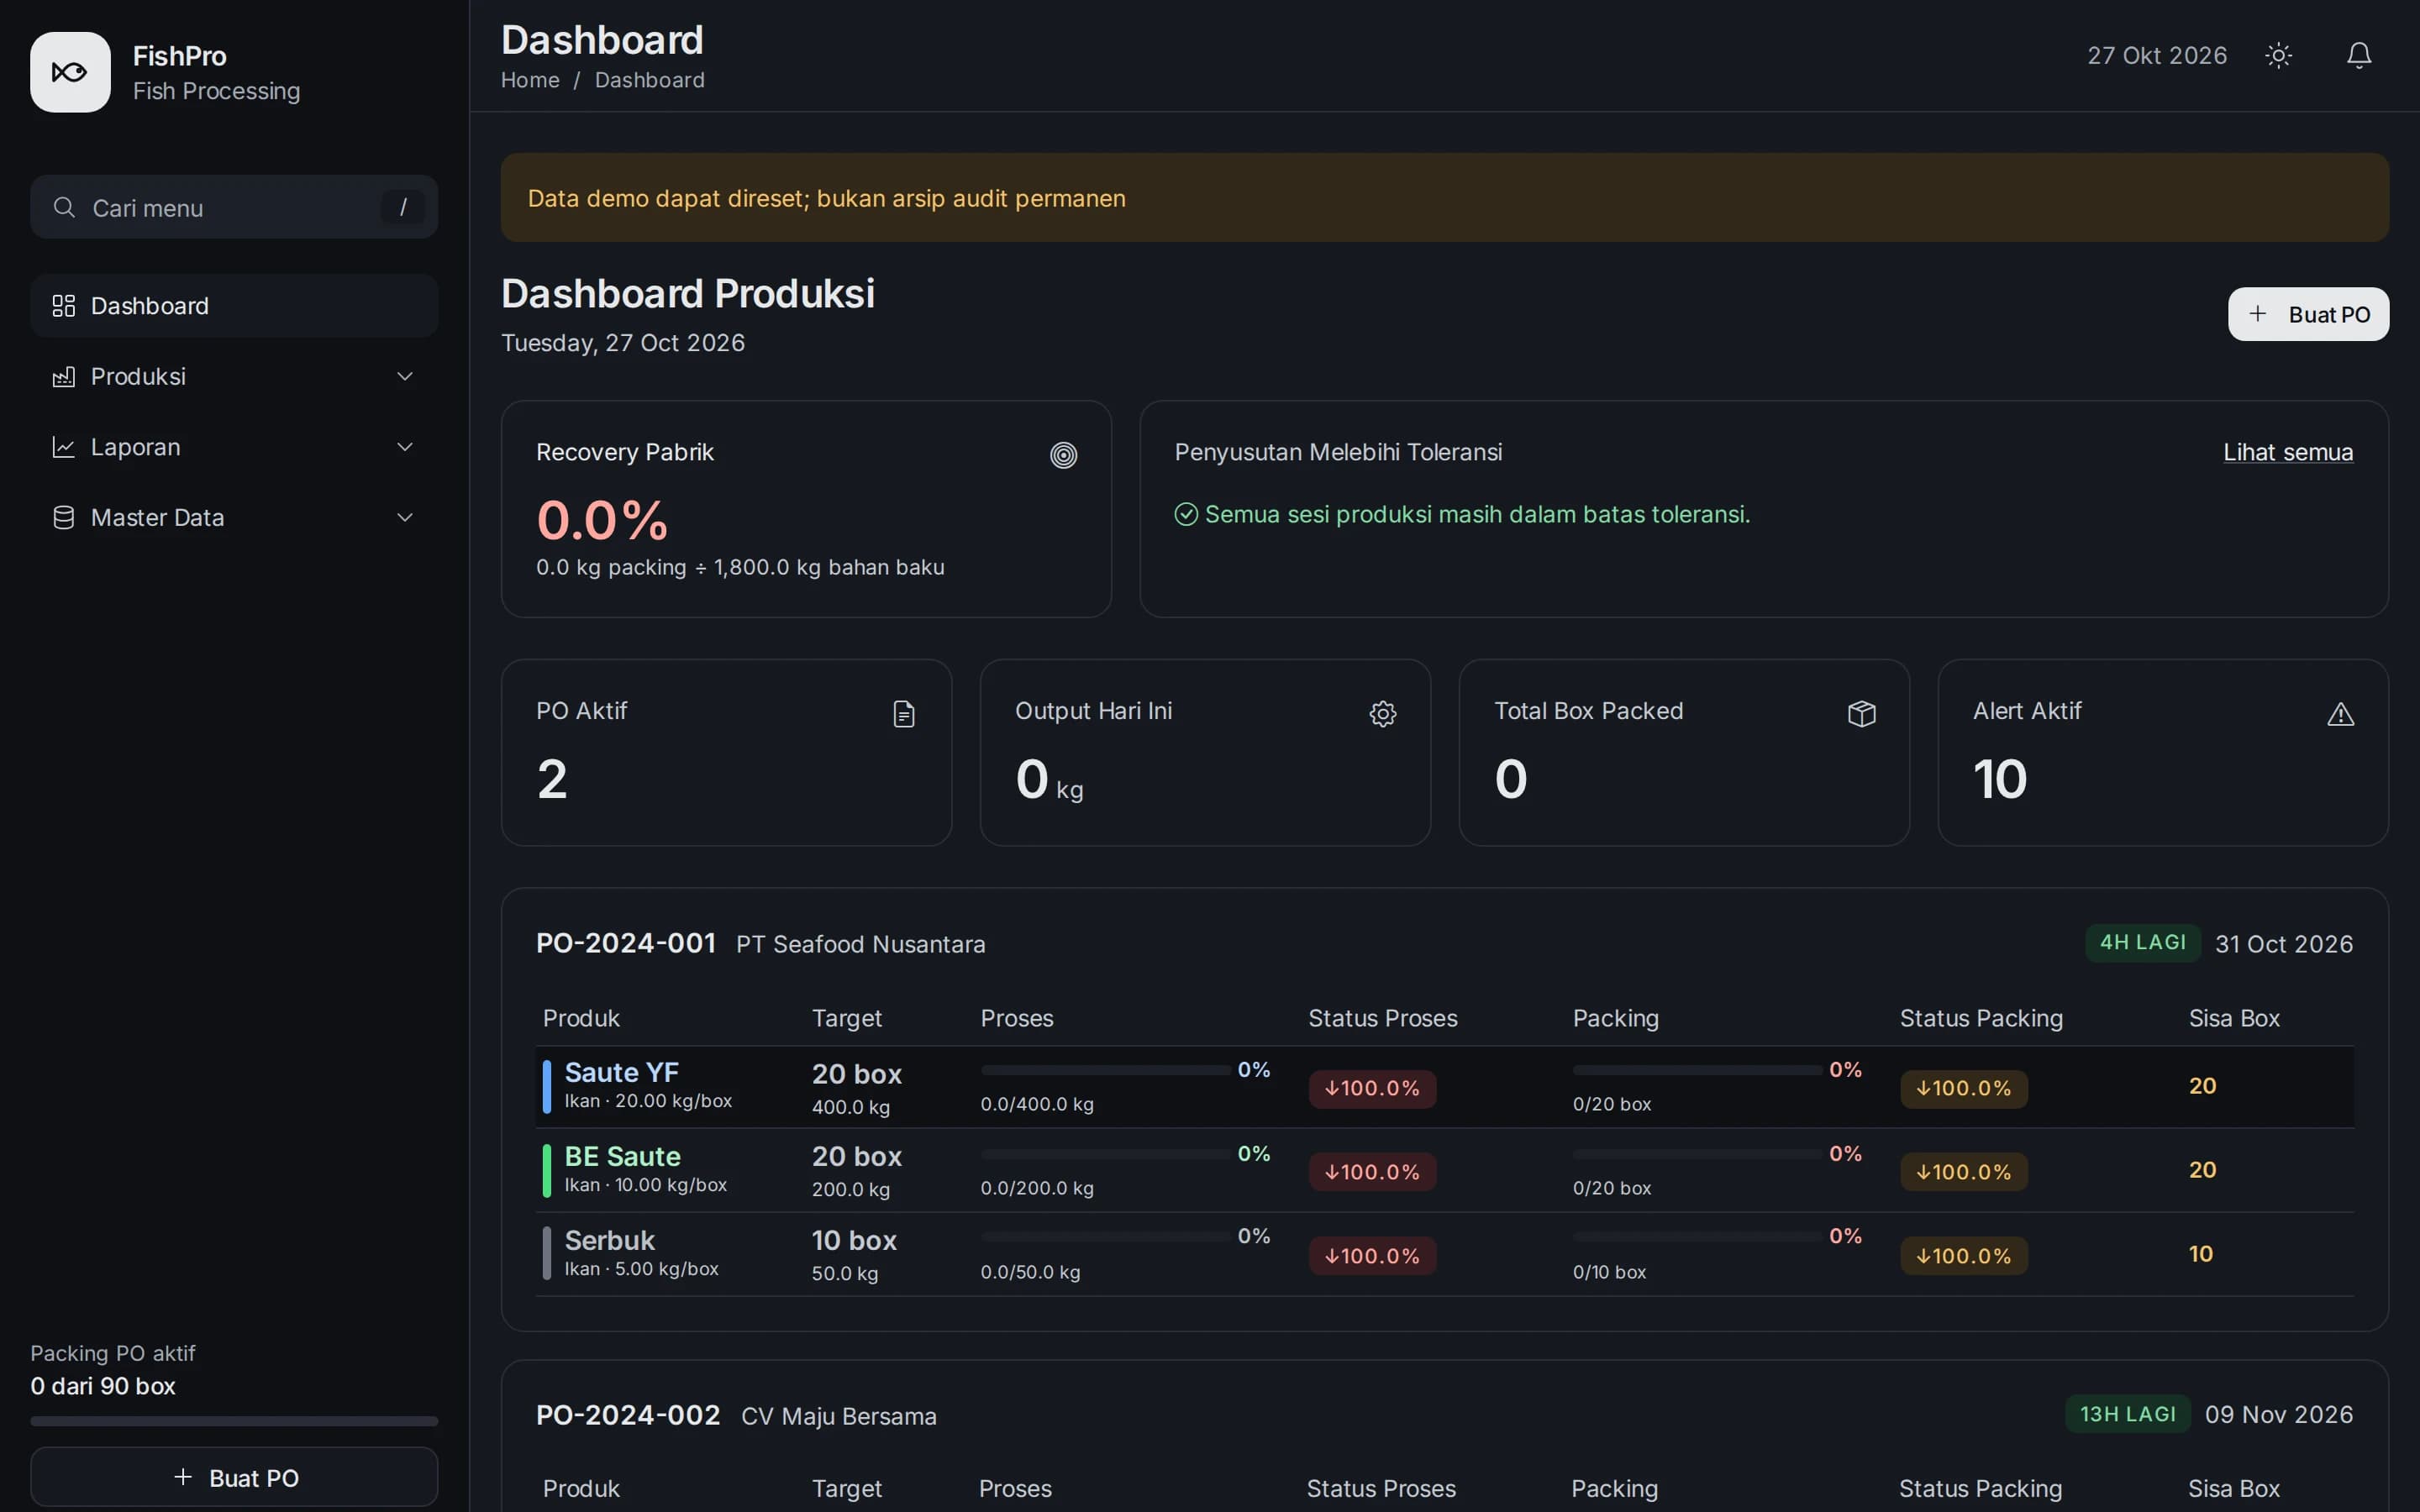
Task: Click the target icon on Recovery Pabrik card
Action: pos(1063,455)
